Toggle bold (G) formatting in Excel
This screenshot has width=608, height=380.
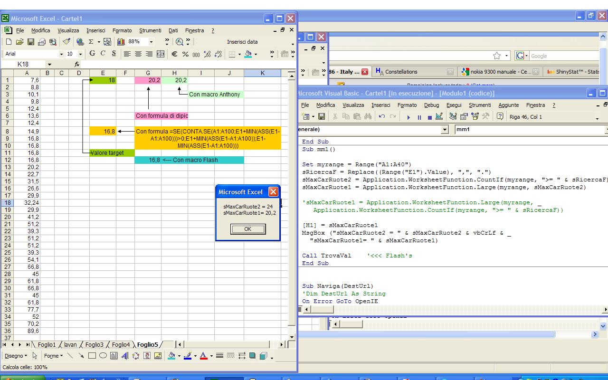pyautogui.click(x=92, y=54)
